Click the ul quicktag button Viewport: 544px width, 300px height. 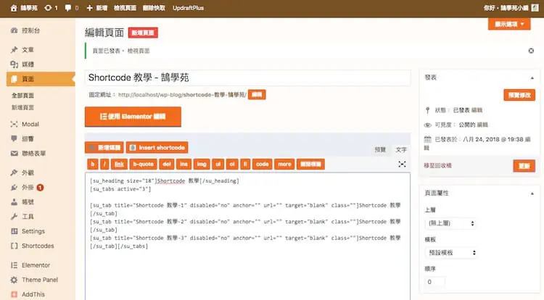[218, 164]
